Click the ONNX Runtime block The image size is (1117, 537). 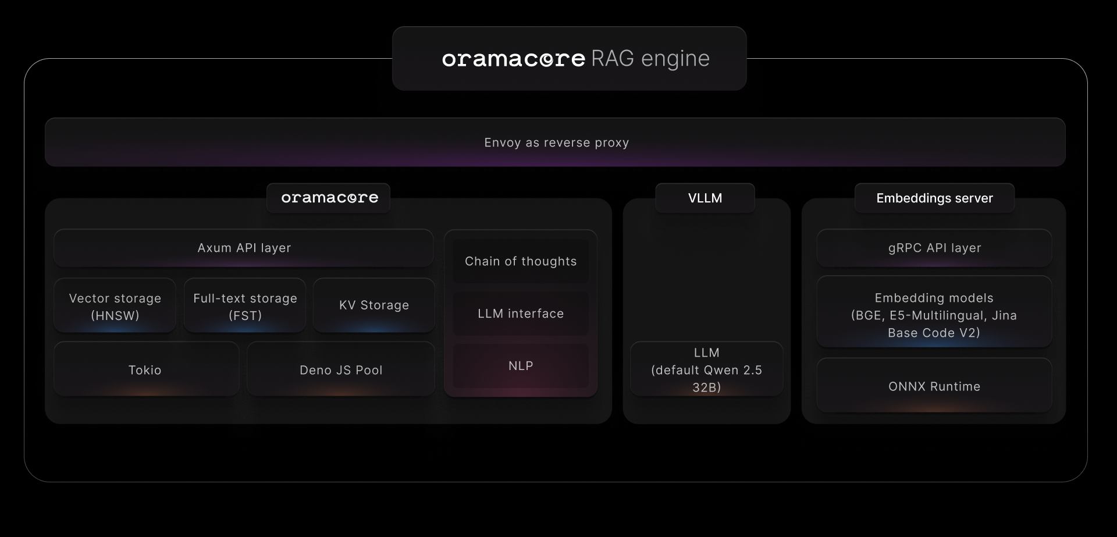tap(934, 386)
